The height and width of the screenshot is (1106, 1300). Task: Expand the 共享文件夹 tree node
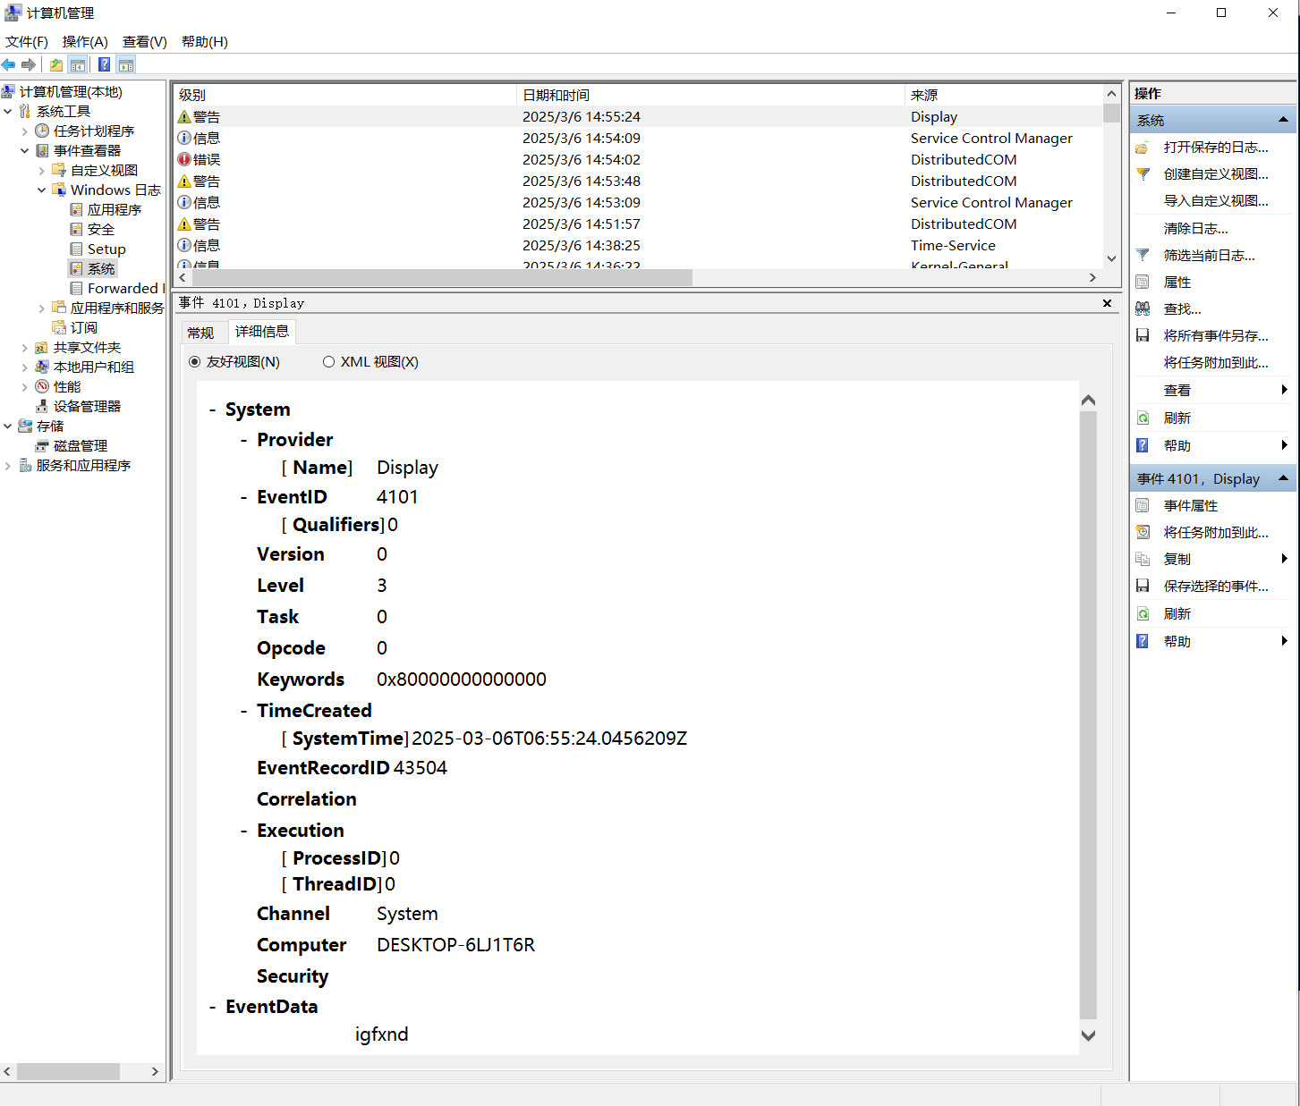24,347
